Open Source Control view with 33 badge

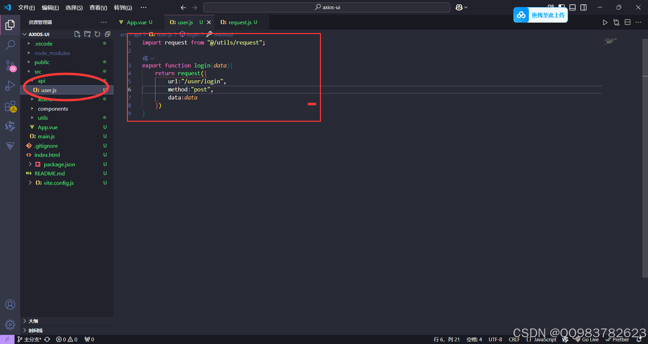tap(10, 65)
